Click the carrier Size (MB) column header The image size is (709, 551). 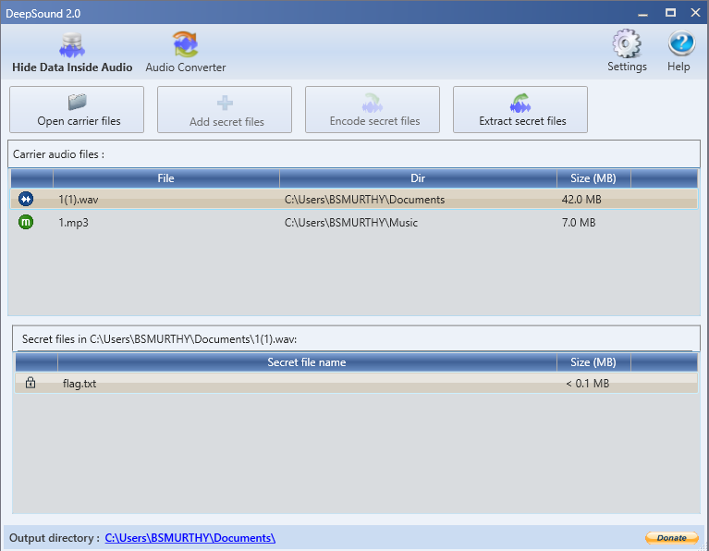click(x=593, y=178)
